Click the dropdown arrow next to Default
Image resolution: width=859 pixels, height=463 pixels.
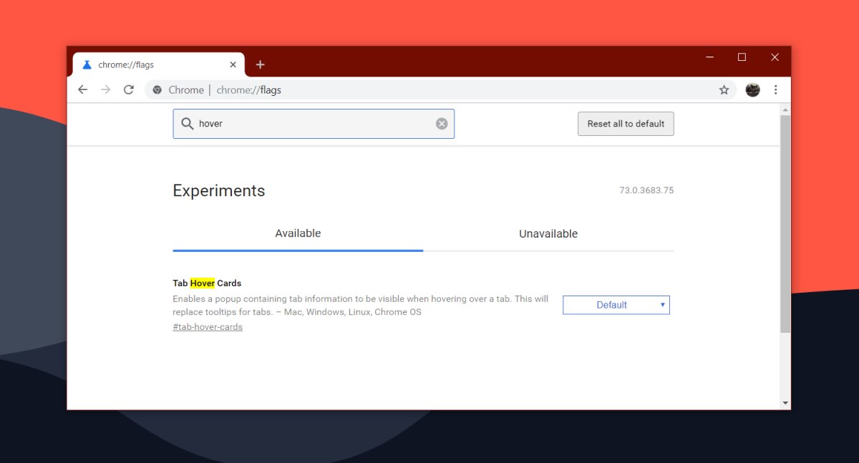pyautogui.click(x=662, y=304)
